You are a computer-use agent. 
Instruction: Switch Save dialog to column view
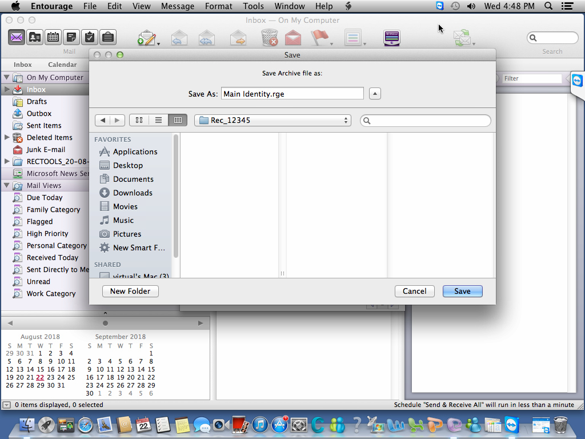[178, 120]
